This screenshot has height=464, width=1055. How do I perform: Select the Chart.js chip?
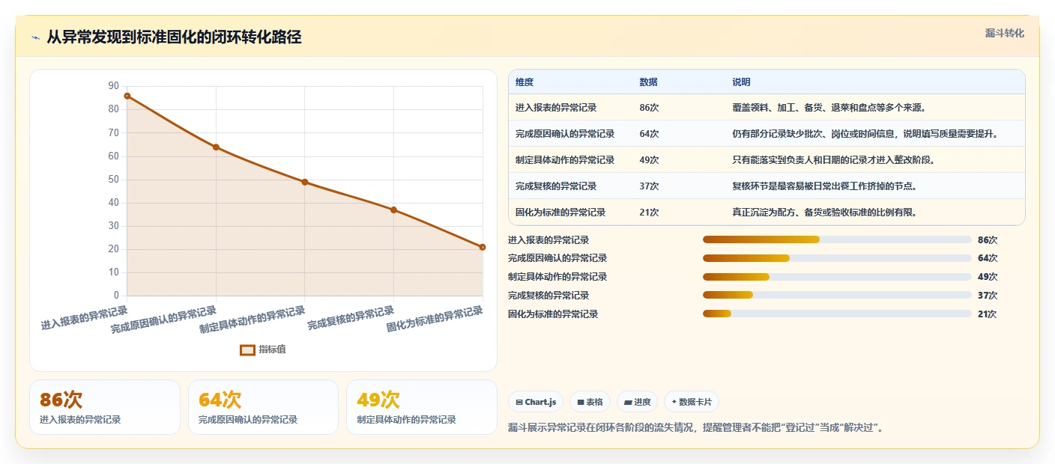[x=536, y=402]
